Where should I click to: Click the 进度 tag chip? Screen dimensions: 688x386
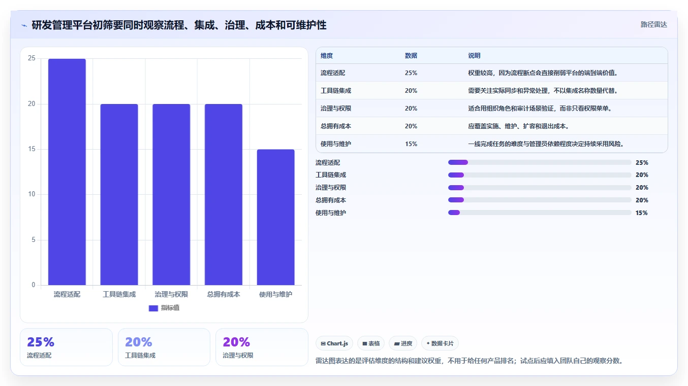[403, 343]
